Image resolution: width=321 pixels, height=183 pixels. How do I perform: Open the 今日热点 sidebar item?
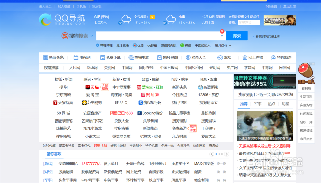tap(306, 139)
